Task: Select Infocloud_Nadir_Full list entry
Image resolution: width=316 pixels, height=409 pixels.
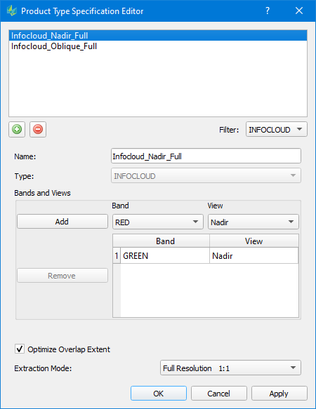Action: coord(158,36)
